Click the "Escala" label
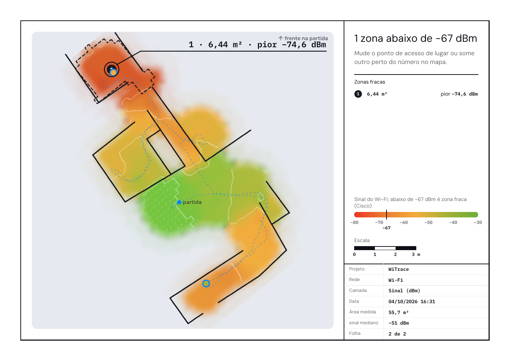Image resolution: width=510 pixels, height=361 pixels. (x=362, y=240)
